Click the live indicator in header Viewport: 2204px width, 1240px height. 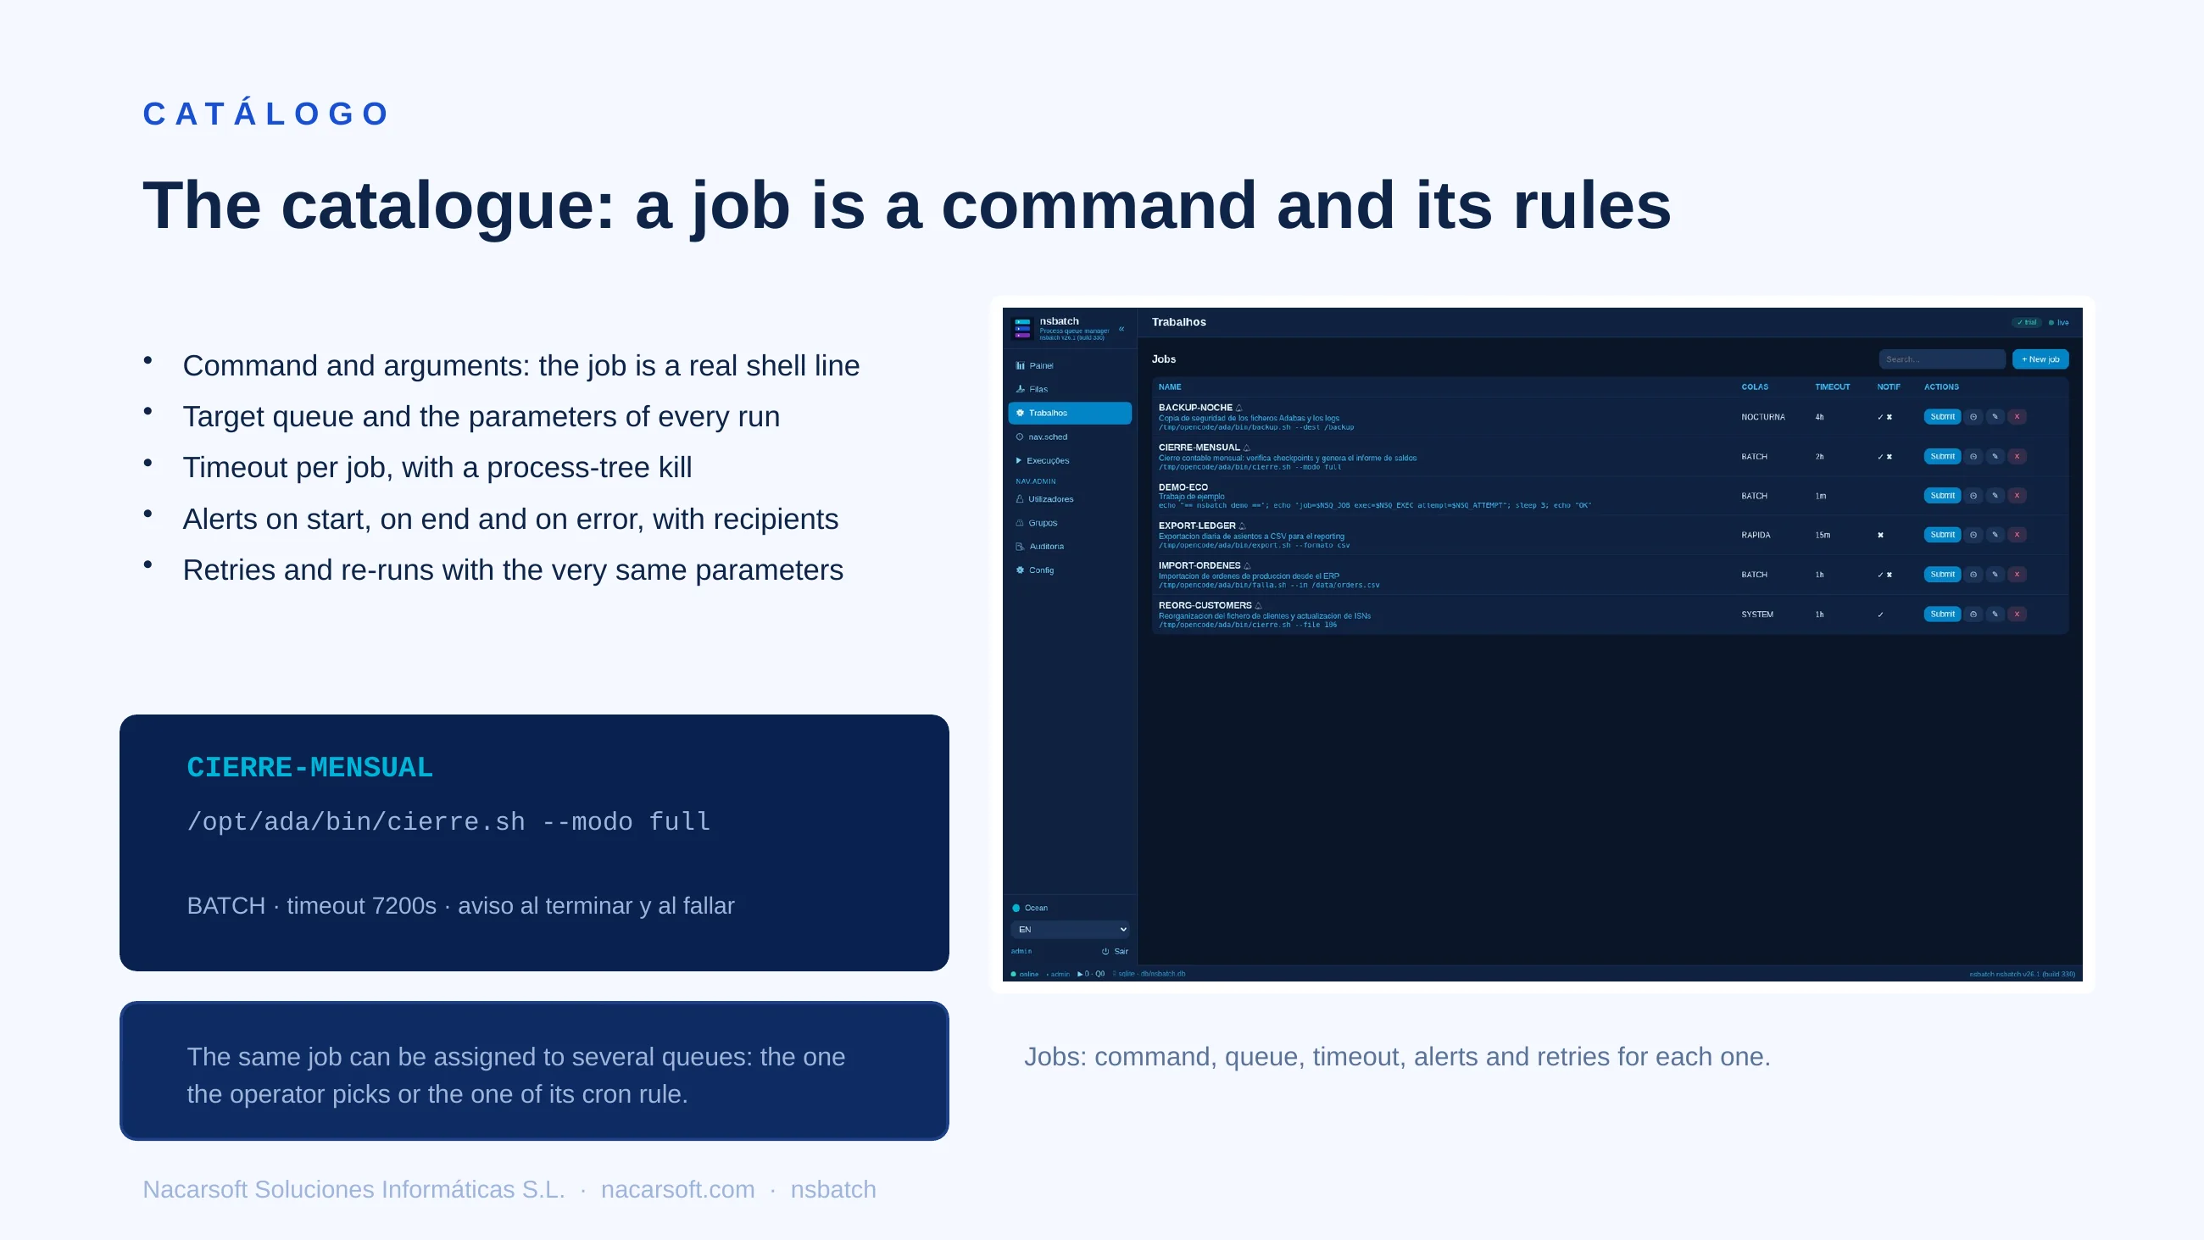(2058, 323)
